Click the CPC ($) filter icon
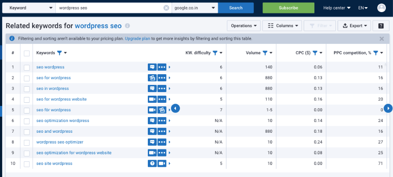Image resolution: width=393 pixels, height=177 pixels. coord(315,53)
